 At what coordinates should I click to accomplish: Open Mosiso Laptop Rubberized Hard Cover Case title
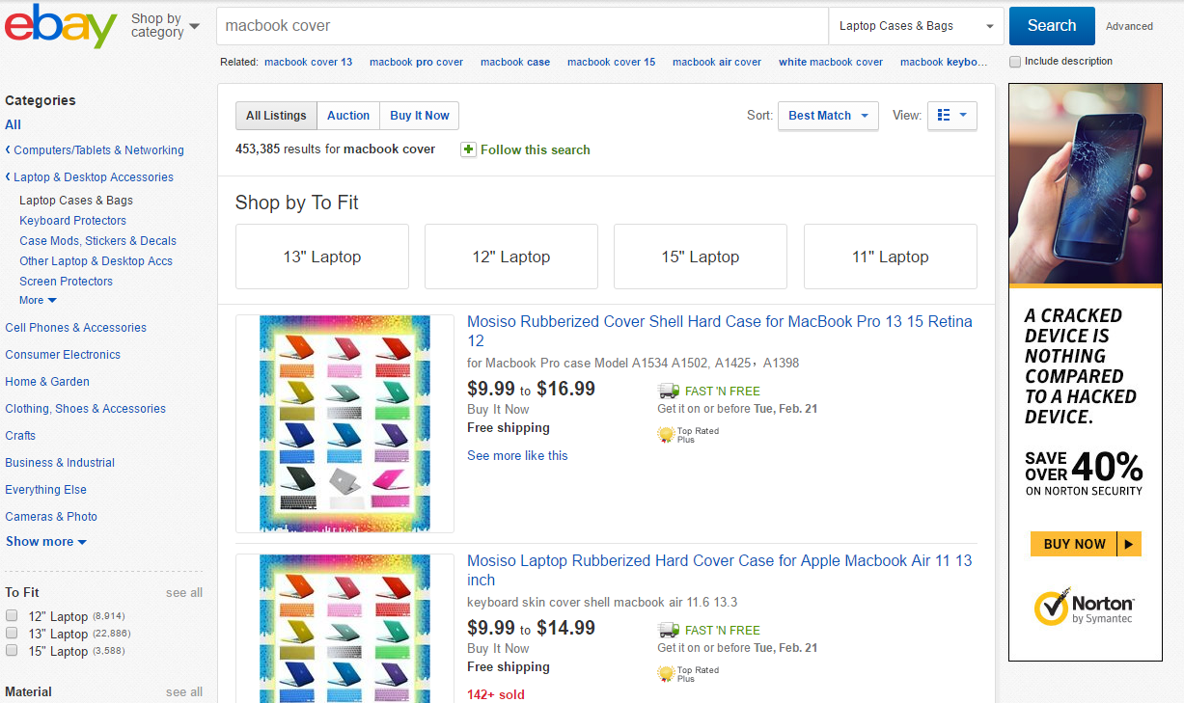[720, 570]
